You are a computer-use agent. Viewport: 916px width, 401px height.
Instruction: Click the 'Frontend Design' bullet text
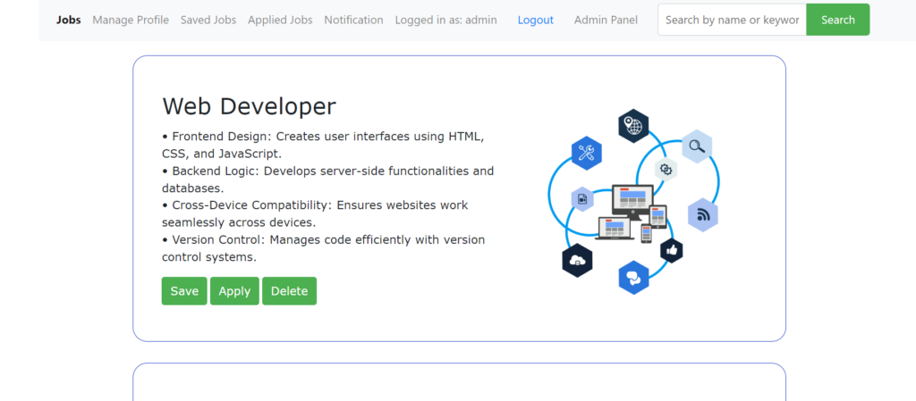pyautogui.click(x=323, y=146)
